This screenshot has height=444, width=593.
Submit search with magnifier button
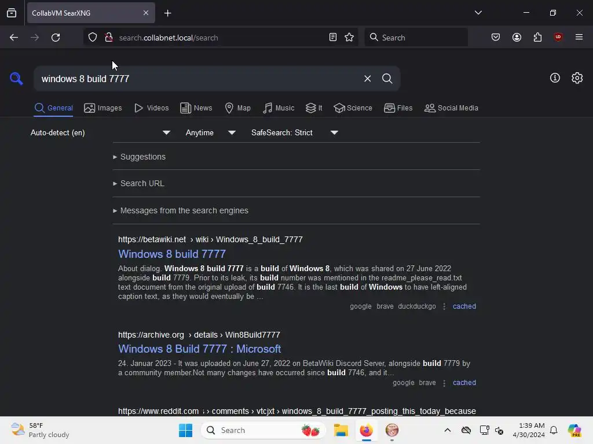pos(387,79)
